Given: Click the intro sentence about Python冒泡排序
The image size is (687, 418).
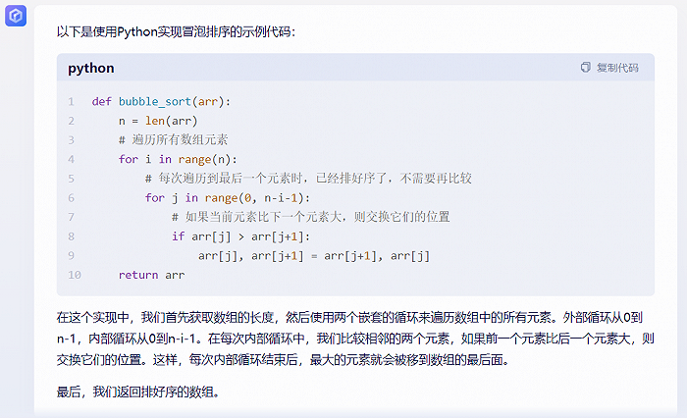Looking at the screenshot, I should tap(175, 31).
